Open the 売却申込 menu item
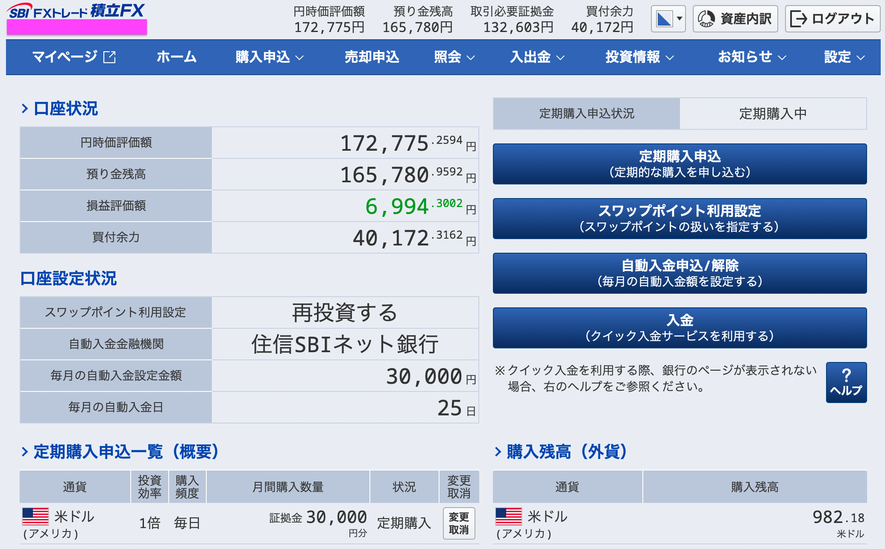Screen dimensions: 885x549 (x=372, y=57)
